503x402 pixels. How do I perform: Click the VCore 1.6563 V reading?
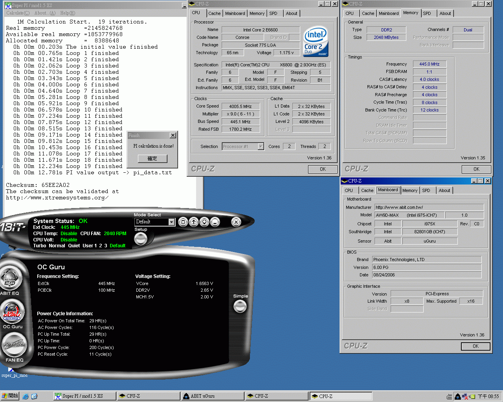(x=204, y=283)
